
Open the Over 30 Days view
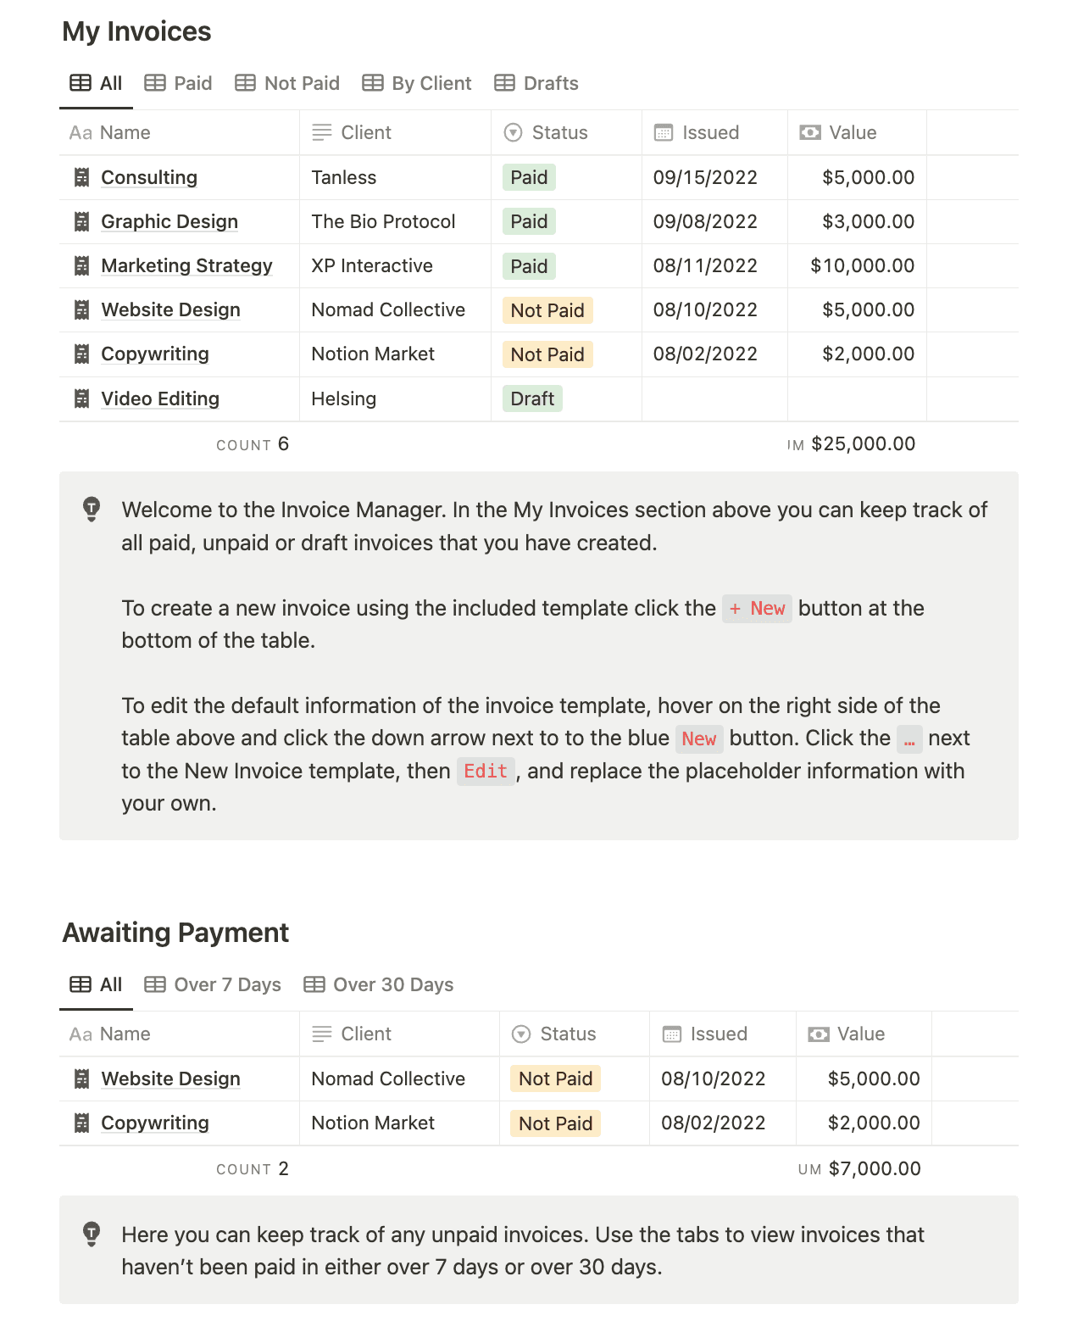click(x=378, y=984)
